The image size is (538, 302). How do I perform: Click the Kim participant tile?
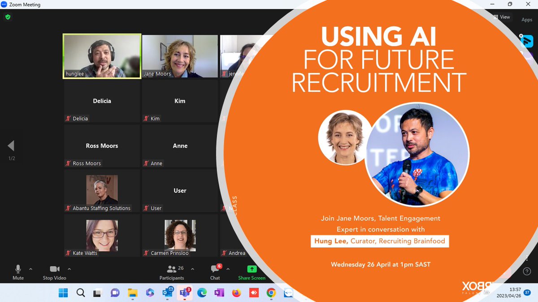180,101
